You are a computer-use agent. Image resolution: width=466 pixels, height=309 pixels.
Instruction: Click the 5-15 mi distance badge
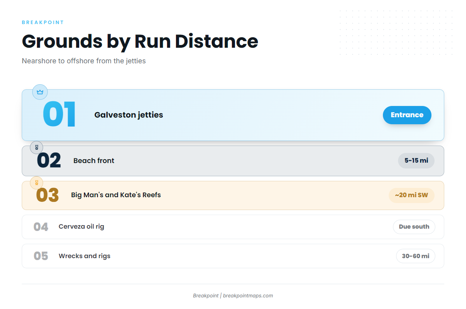click(416, 161)
